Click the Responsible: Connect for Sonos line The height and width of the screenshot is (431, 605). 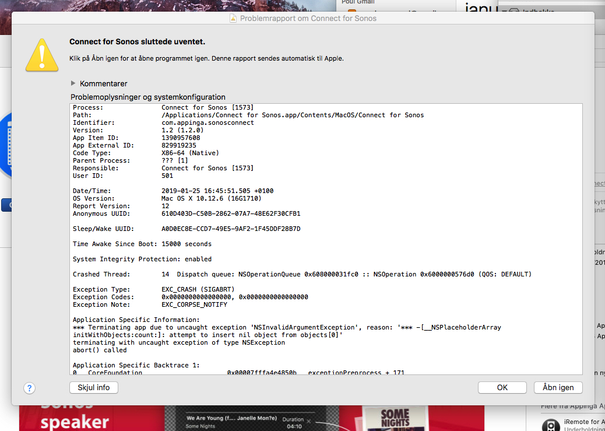click(x=163, y=168)
